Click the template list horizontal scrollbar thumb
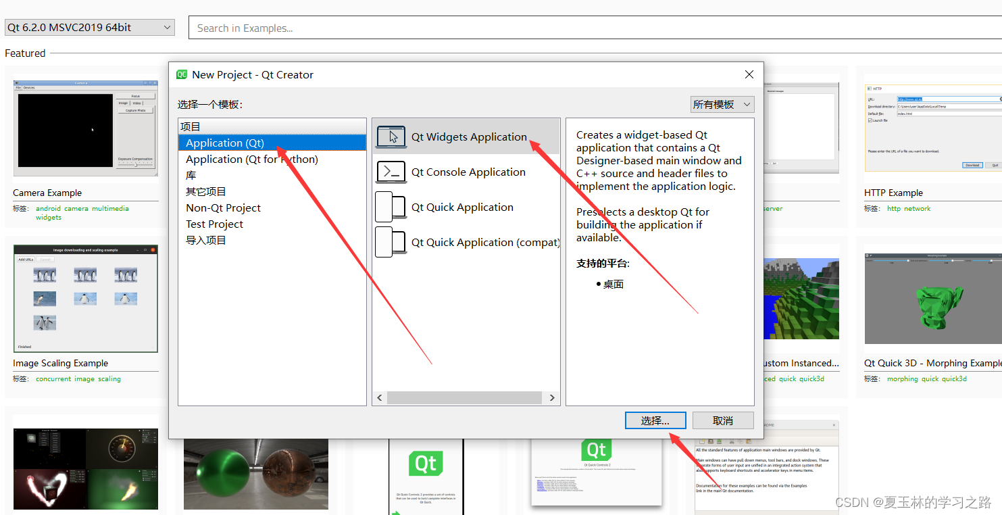 tap(464, 398)
